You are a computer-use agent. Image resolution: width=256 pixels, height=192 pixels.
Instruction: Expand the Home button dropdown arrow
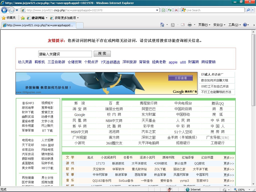[x=167, y=25]
